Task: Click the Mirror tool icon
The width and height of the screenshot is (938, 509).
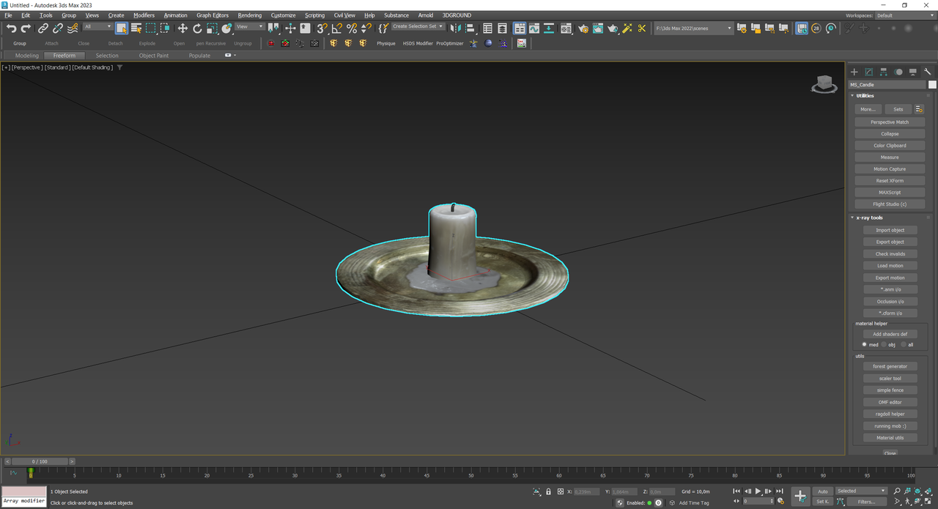Action: click(x=455, y=29)
